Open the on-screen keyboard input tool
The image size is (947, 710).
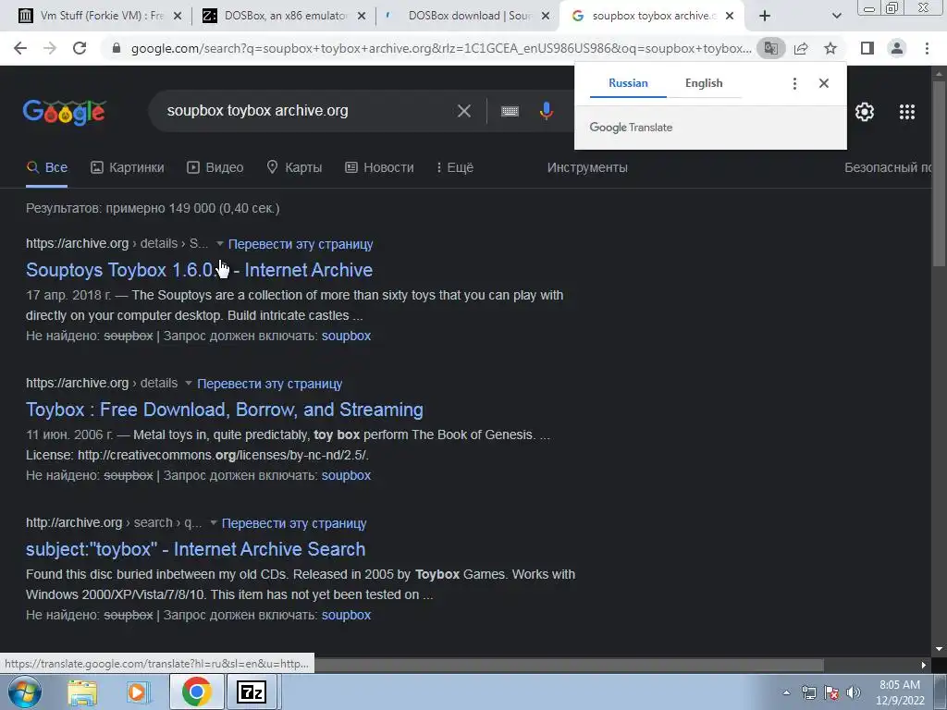[510, 111]
